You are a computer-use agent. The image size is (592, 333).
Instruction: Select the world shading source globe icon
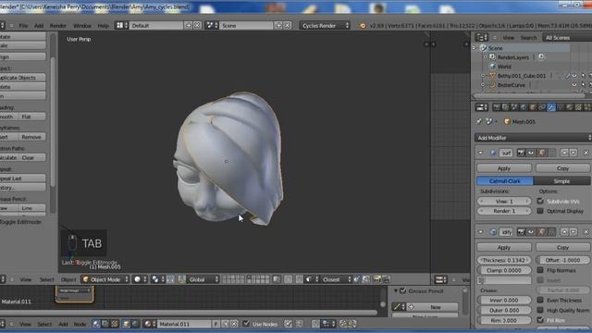point(135,324)
